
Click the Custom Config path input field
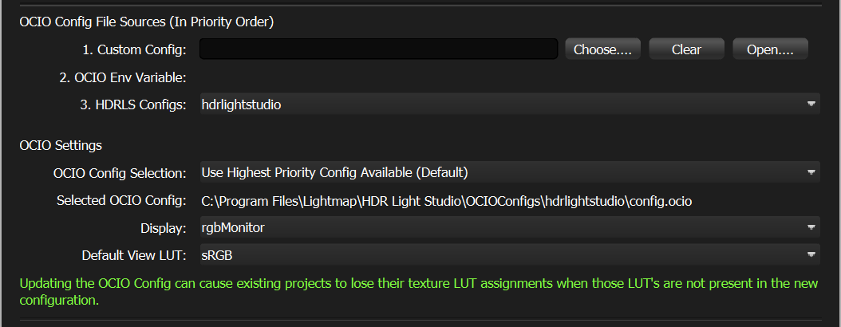point(378,49)
